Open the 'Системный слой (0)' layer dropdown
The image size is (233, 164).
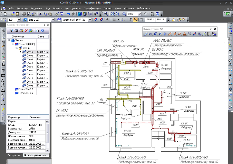[90, 20]
